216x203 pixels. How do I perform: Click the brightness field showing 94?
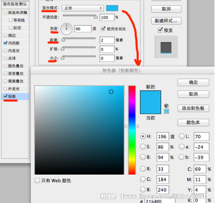click(163, 157)
